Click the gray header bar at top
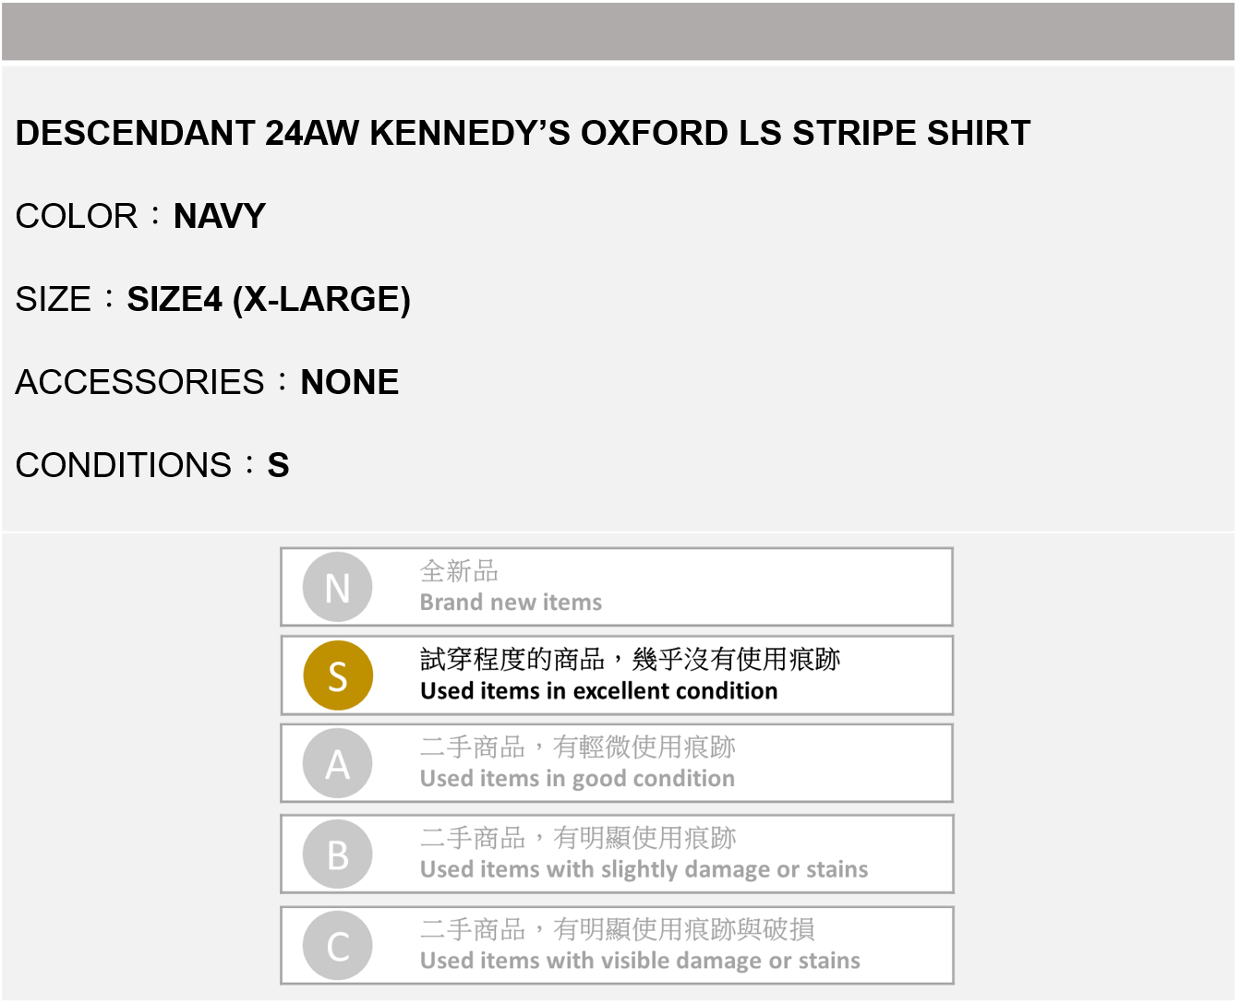This screenshot has width=1240, height=1004. click(619, 31)
